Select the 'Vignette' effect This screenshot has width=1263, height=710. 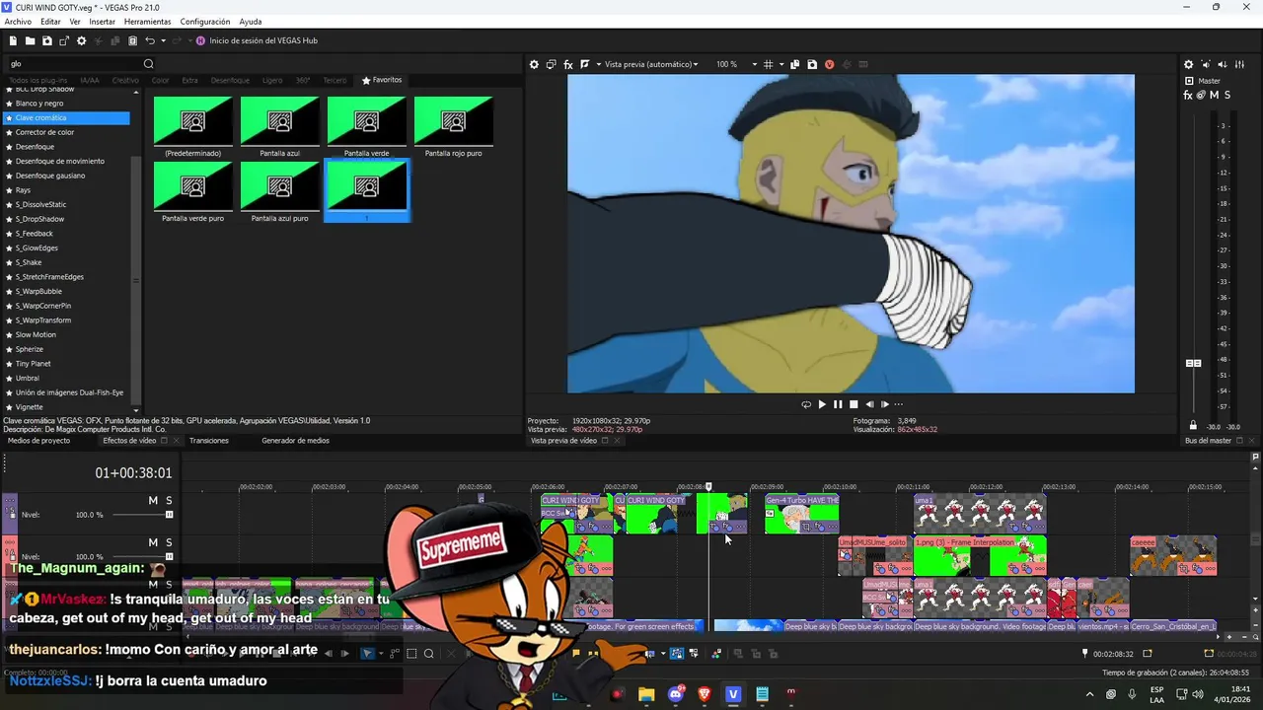pos(29,406)
